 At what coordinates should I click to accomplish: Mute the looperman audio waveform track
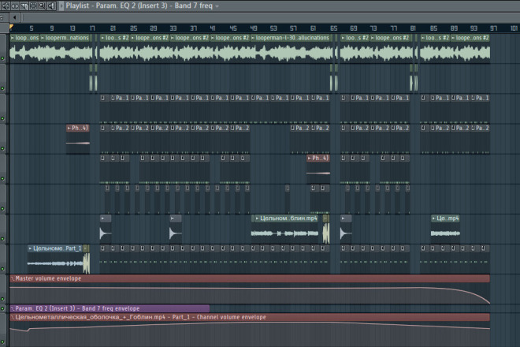pos(2,58)
